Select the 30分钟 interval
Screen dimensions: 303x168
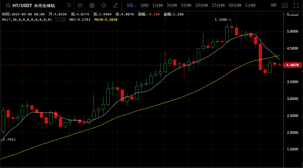pyautogui.click(x=235, y=5)
